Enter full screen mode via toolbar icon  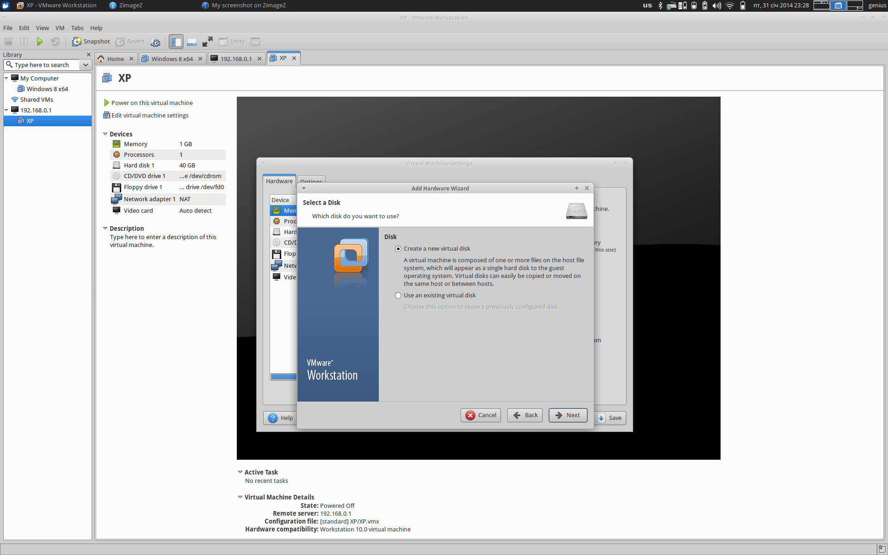pyautogui.click(x=208, y=42)
